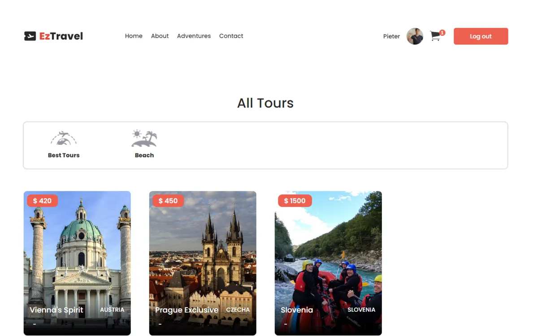The height and width of the screenshot is (336, 538).
Task: Navigate to Adventures in the navbar
Action: (x=194, y=36)
